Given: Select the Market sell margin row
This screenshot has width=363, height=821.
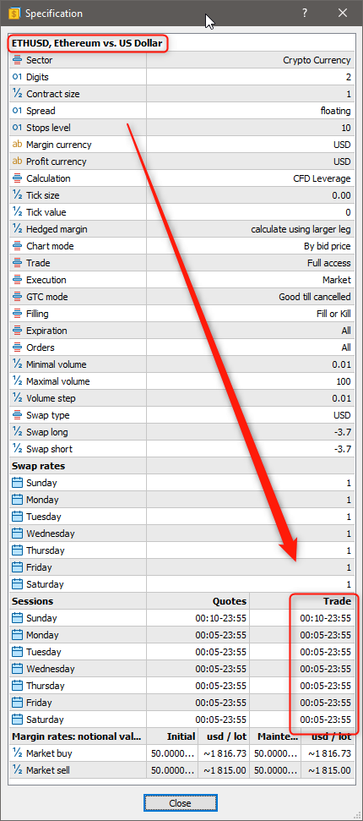Looking at the screenshot, I should 181,770.
